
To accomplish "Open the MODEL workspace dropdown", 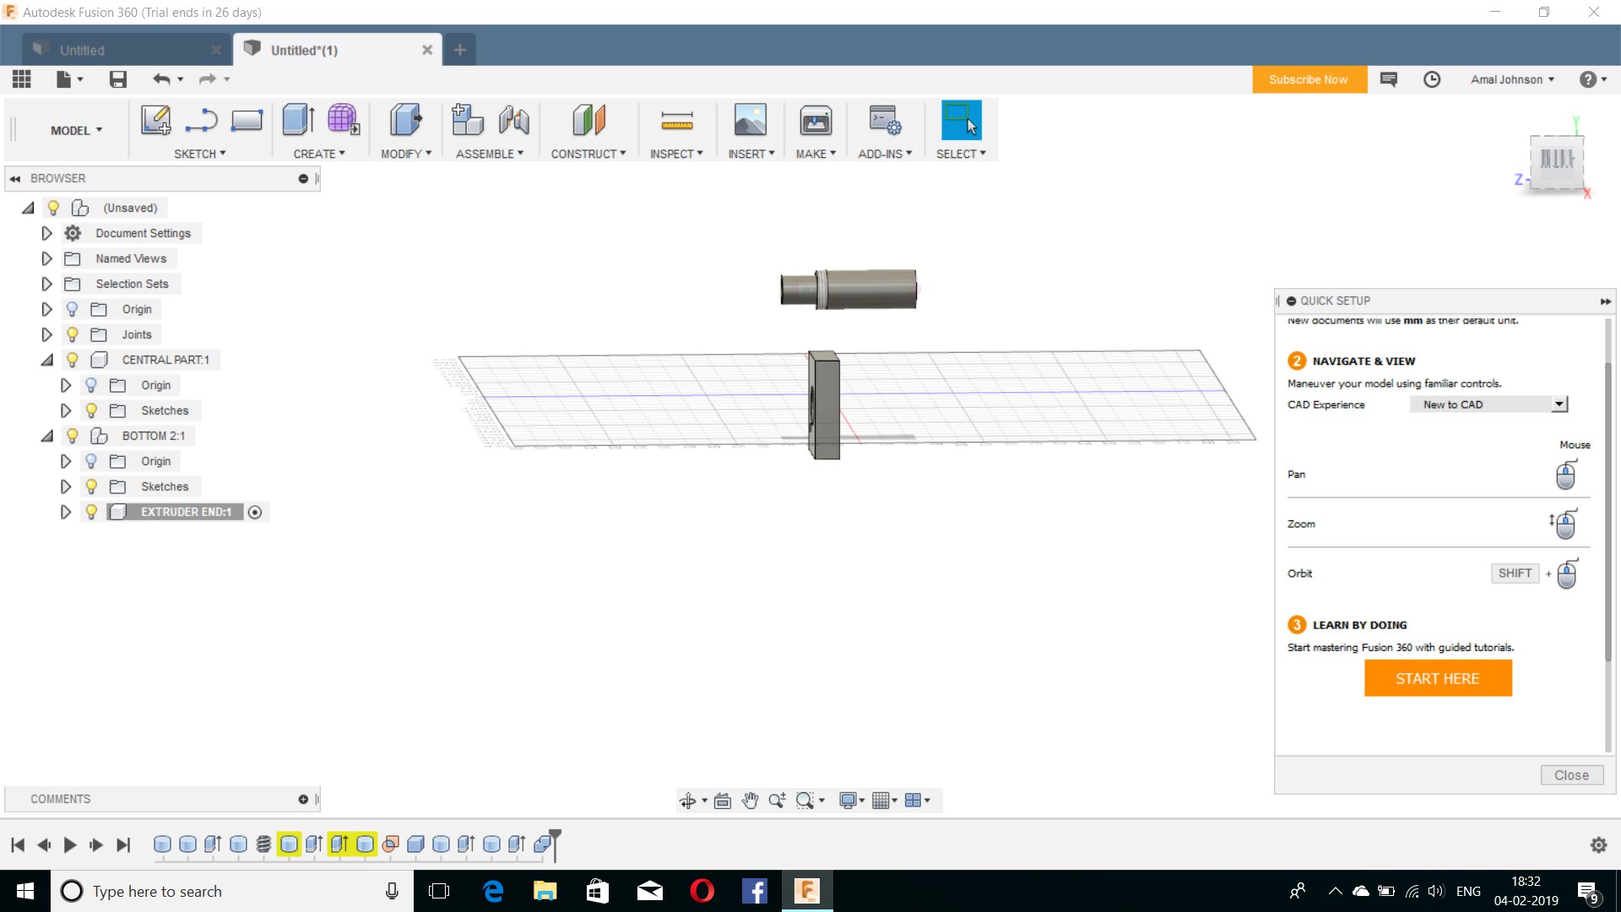I will point(76,131).
